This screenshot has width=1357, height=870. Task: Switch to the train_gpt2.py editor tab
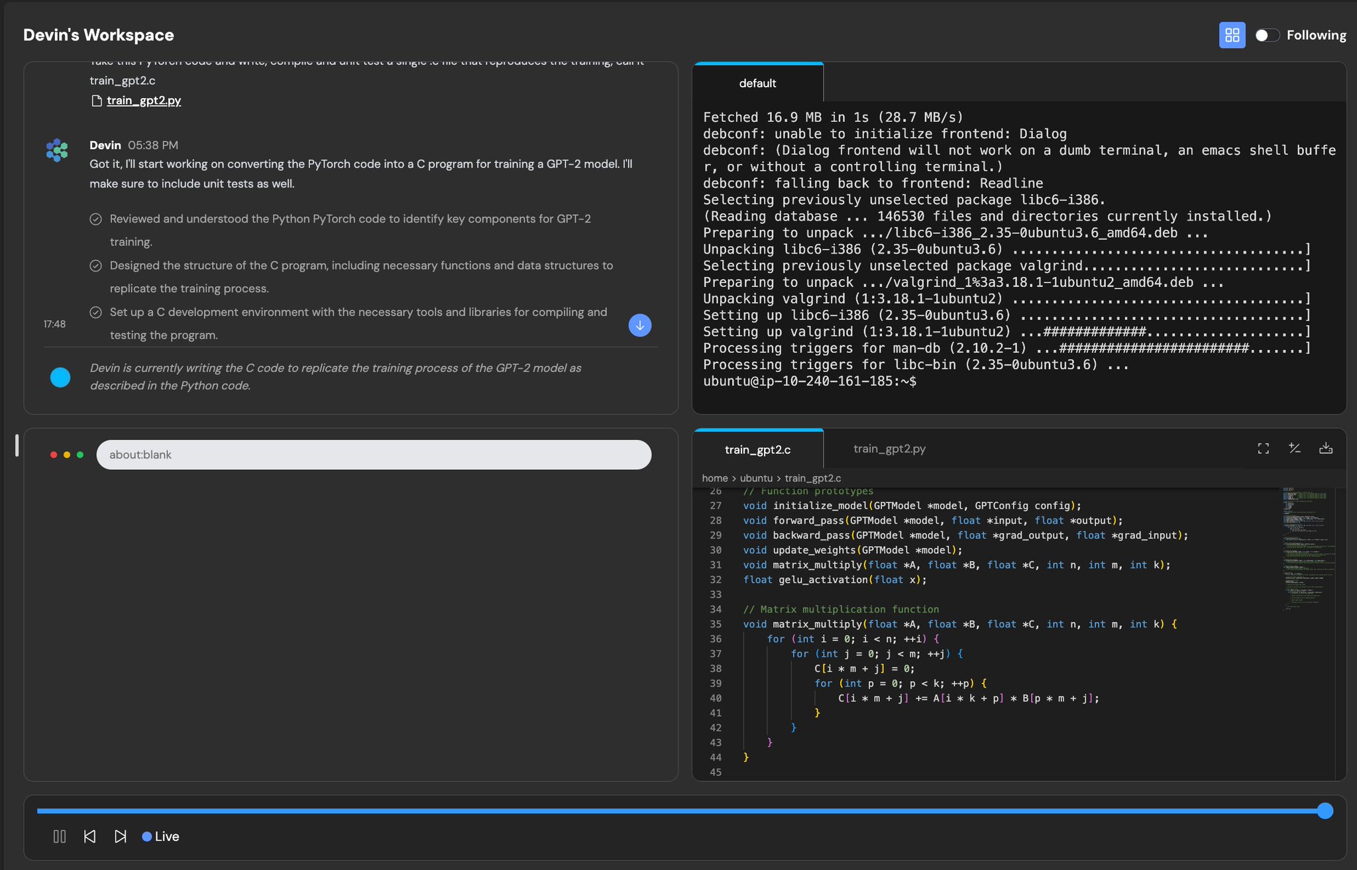889,449
